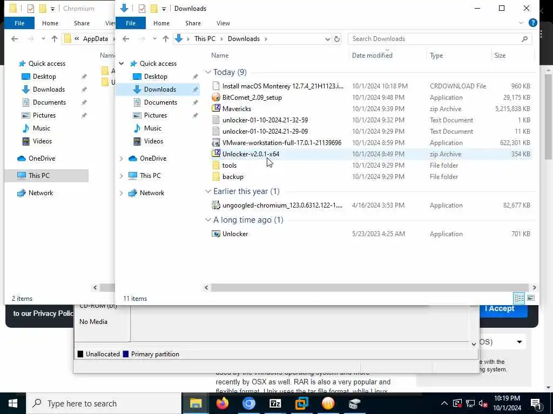Open the File menu in Chromium folder window
553x414 pixels.
click(19, 23)
